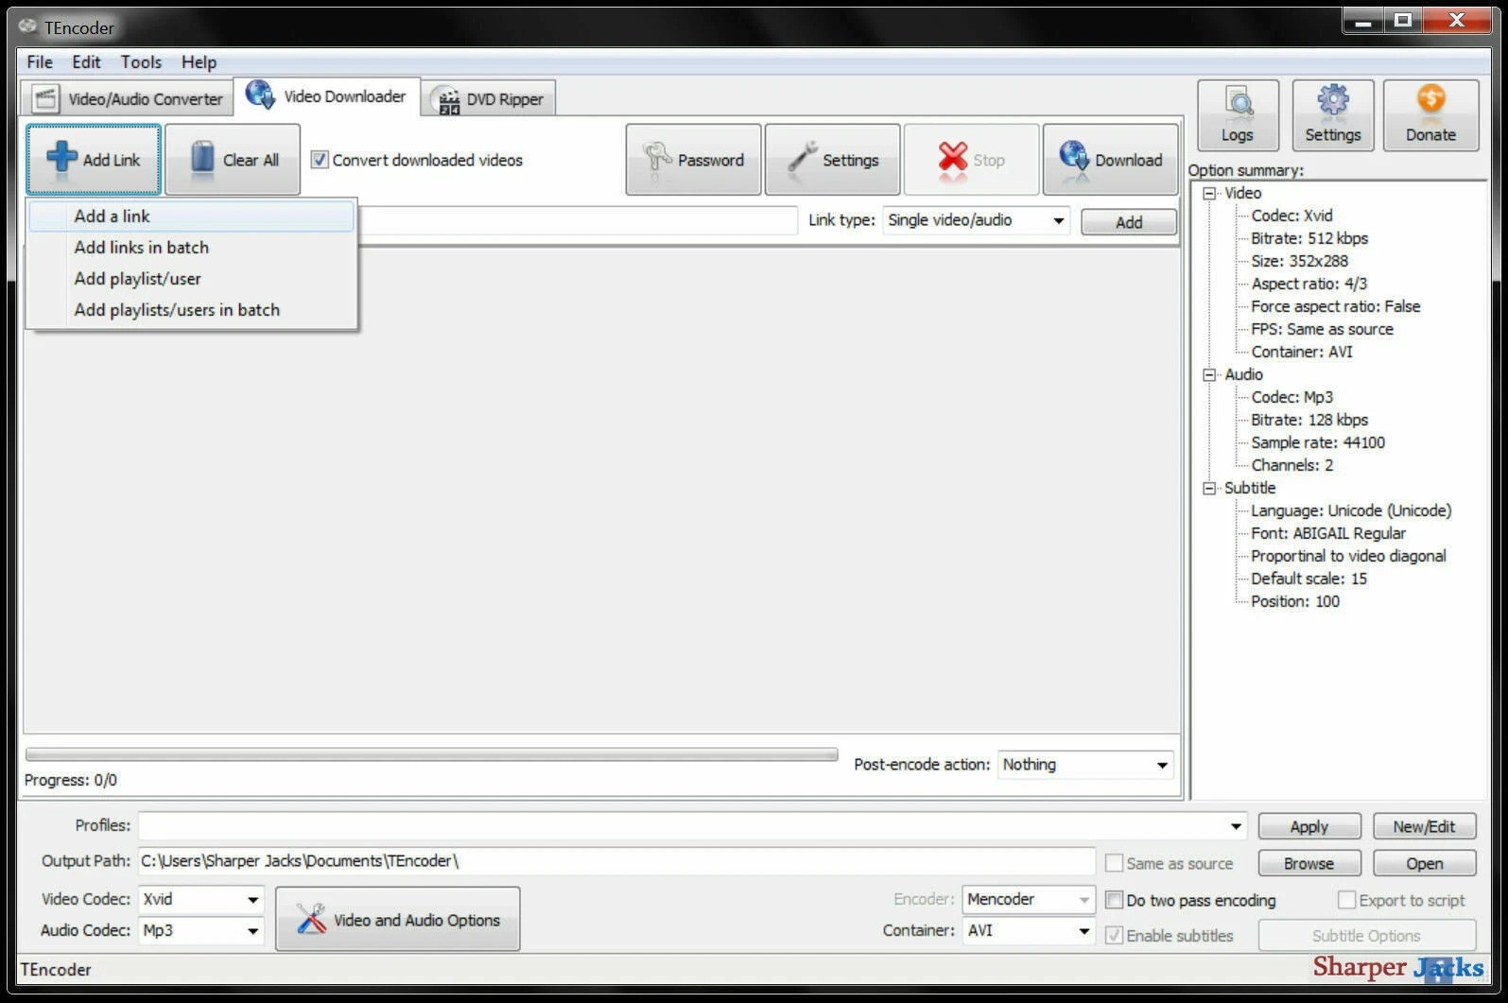Select Bitrate: 512 kbps tree row

(x=1309, y=238)
